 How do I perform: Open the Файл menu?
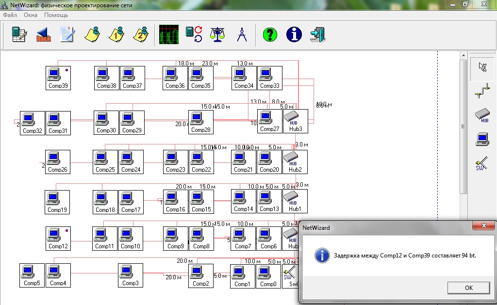click(x=10, y=15)
